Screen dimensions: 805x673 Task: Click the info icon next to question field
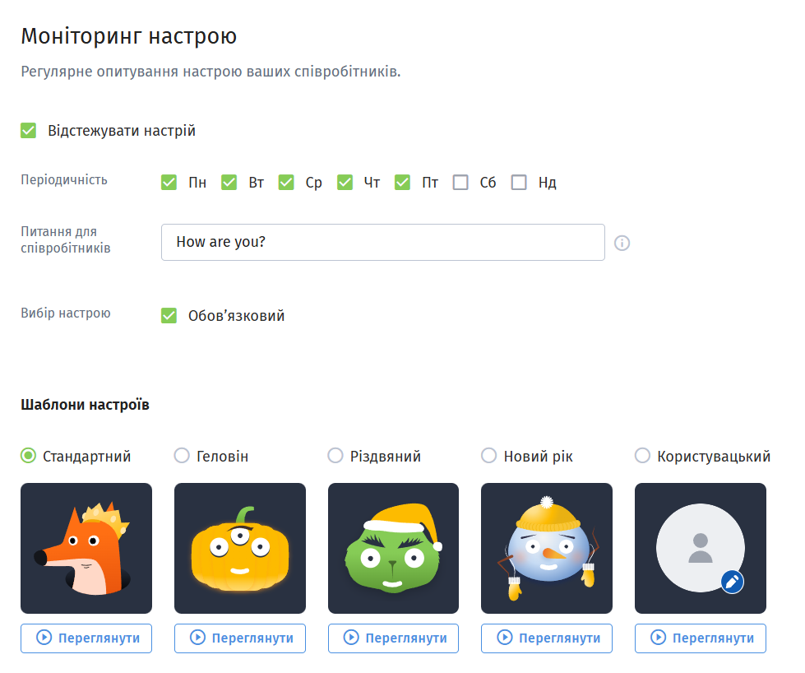[x=622, y=243]
